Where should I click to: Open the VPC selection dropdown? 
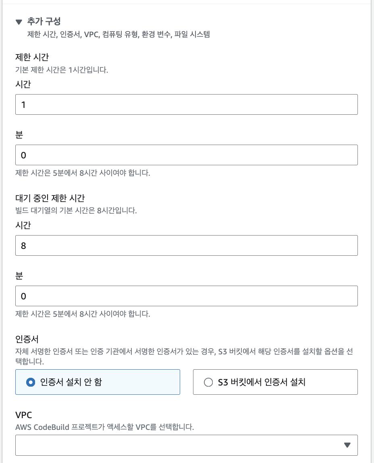[x=187, y=444]
